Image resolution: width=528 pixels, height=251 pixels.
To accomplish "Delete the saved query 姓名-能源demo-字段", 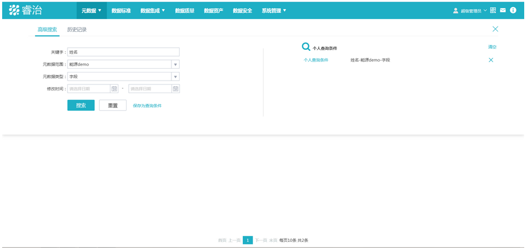I will (x=491, y=60).
